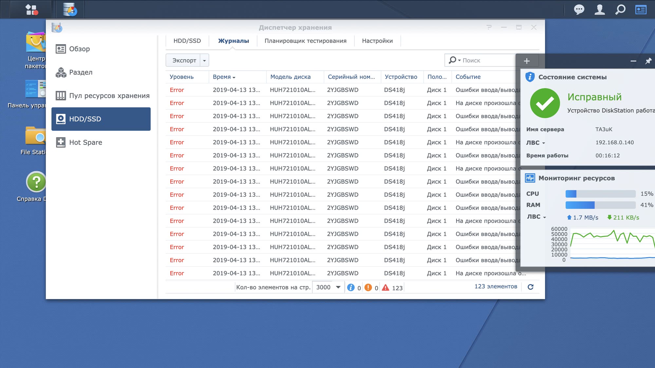Open Hot Spare section
This screenshot has height=368, width=655.
click(x=101, y=142)
